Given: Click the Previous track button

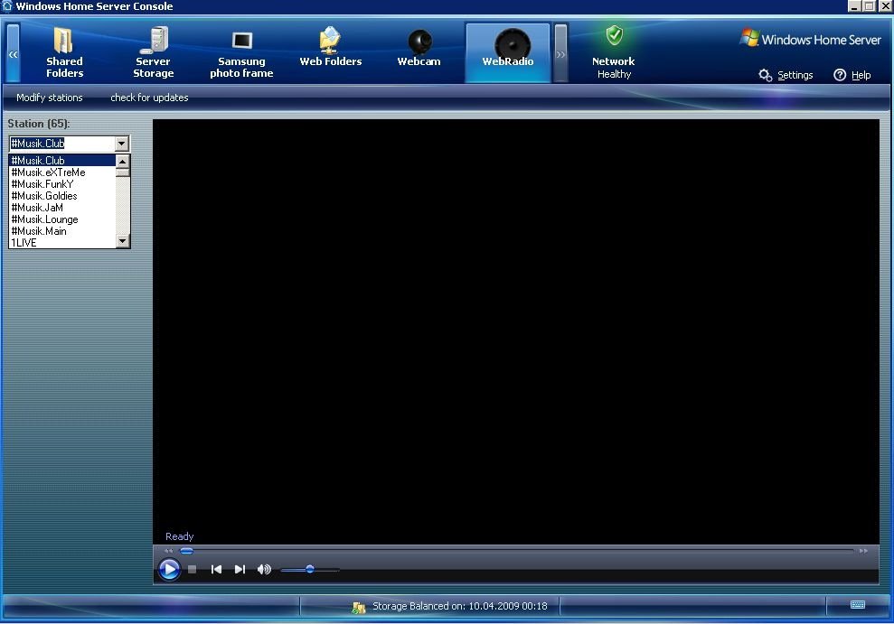Looking at the screenshot, I should click(216, 569).
